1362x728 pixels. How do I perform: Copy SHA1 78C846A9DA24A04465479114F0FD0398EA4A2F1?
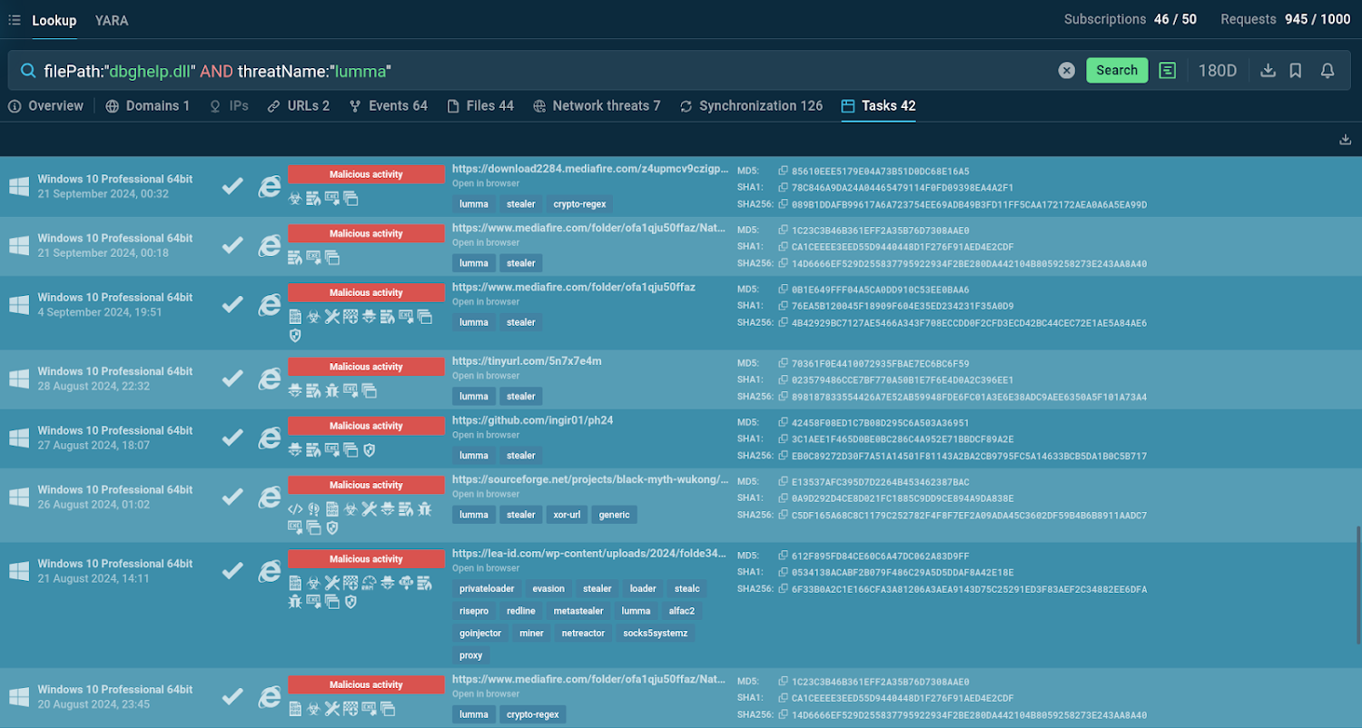pyautogui.click(x=783, y=188)
